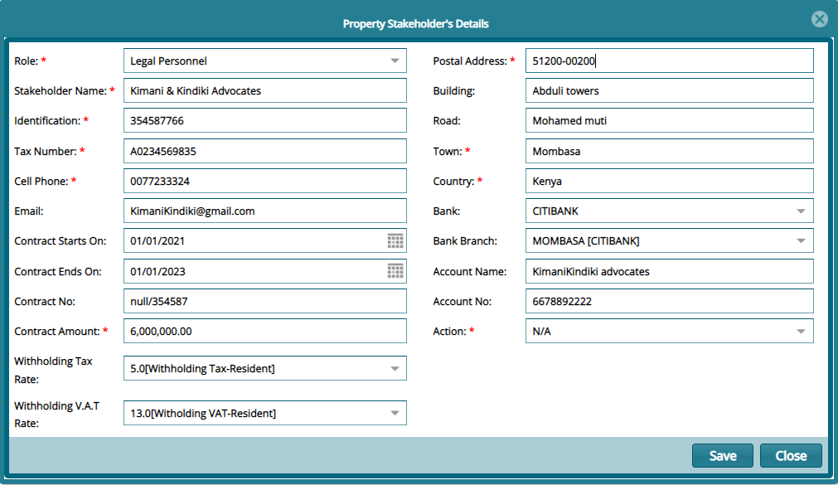838x485 pixels.
Task: Focus the Account No field
Action: [670, 302]
